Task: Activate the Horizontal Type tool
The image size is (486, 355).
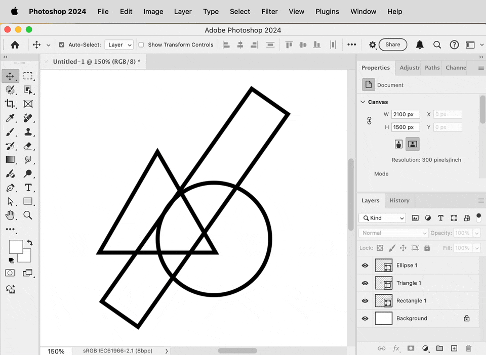Action: click(28, 188)
